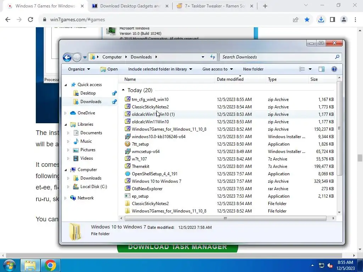Select Windows 10 to Windows 7 zip
The image size is (363, 272).
pos(156,181)
